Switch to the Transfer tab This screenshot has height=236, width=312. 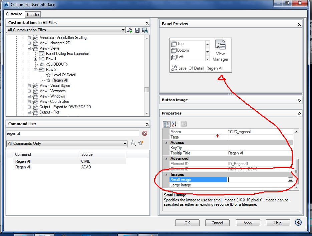(x=33, y=15)
